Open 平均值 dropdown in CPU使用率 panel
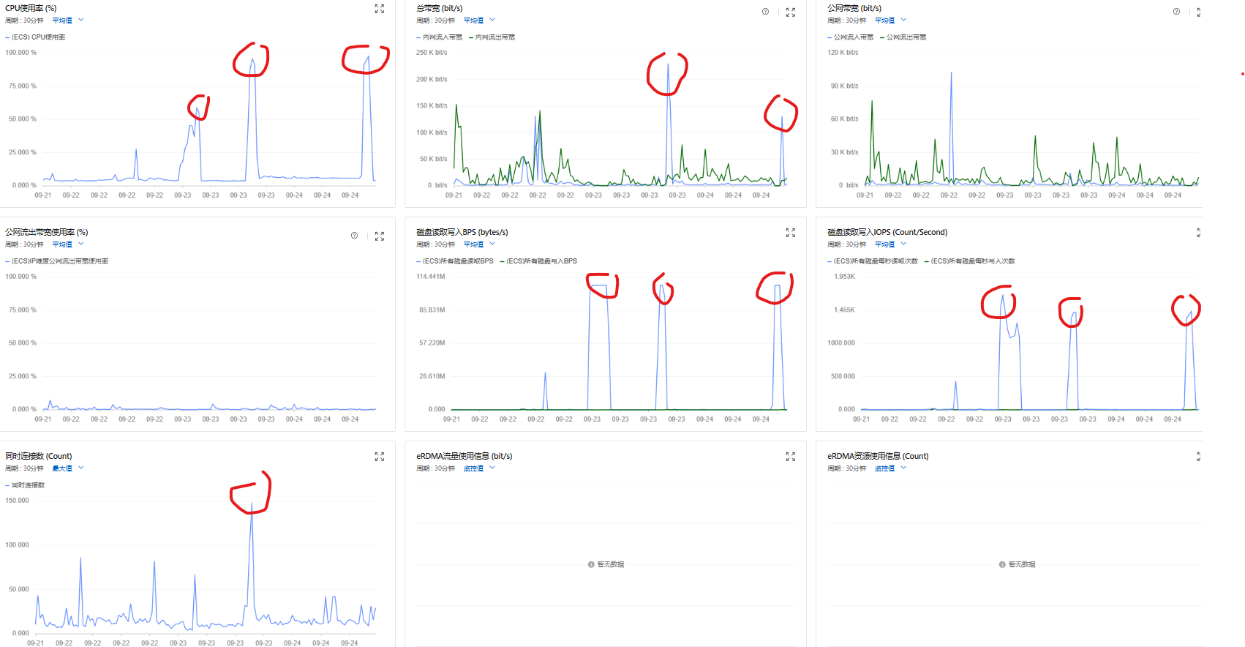This screenshot has height=647, width=1245. point(67,20)
